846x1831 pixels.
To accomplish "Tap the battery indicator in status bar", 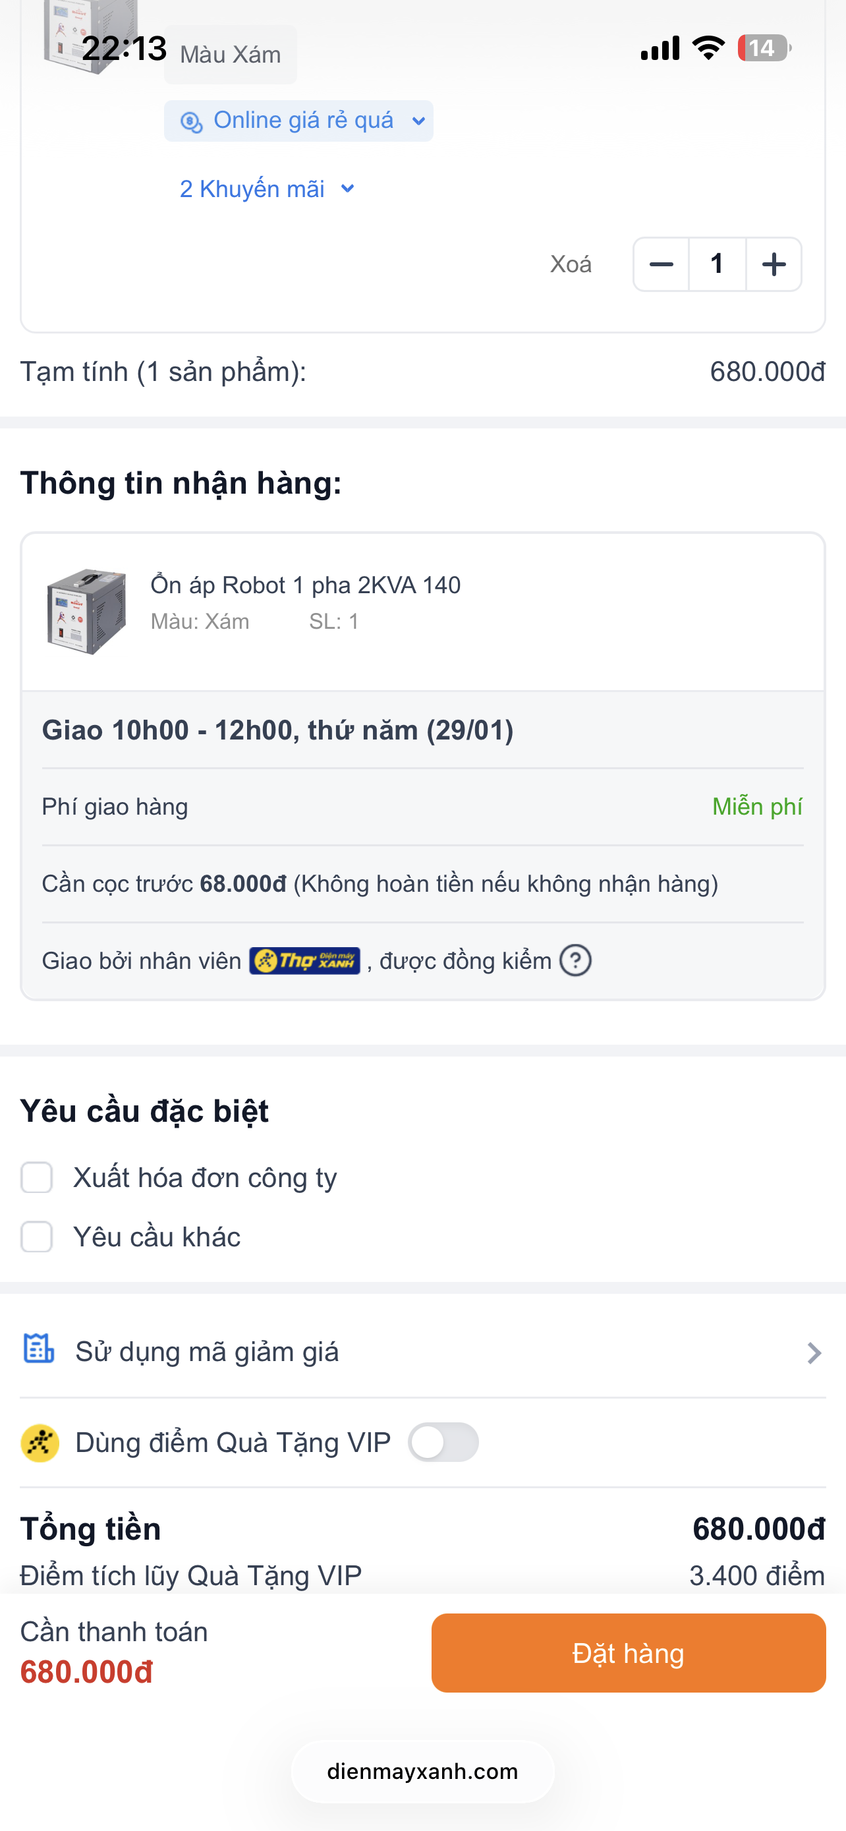I will point(763,48).
